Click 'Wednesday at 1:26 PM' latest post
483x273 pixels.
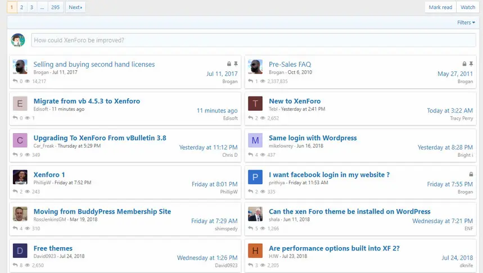(207, 258)
